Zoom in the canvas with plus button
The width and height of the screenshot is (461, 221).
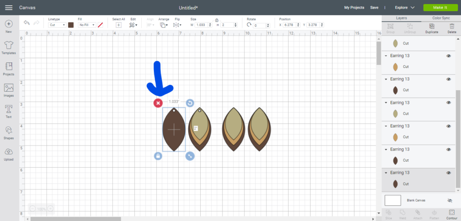(50, 209)
